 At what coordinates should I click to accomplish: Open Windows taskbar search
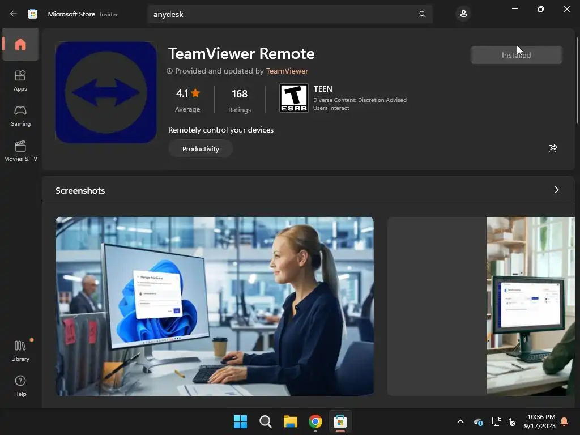pos(265,421)
